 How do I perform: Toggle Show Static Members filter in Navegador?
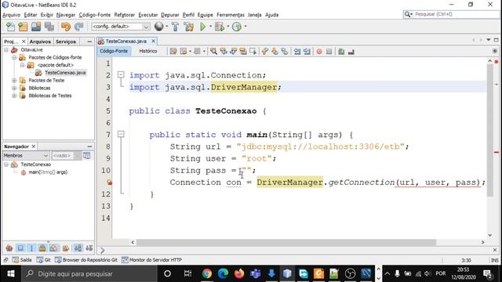(31, 248)
